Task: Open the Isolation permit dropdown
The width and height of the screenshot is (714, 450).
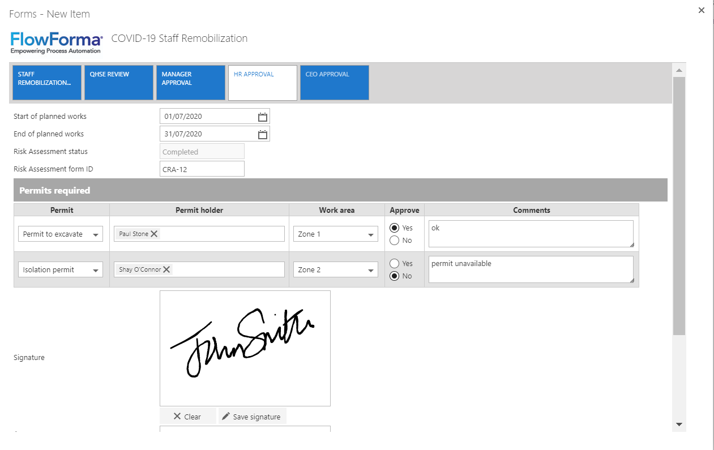Action: coord(97,269)
